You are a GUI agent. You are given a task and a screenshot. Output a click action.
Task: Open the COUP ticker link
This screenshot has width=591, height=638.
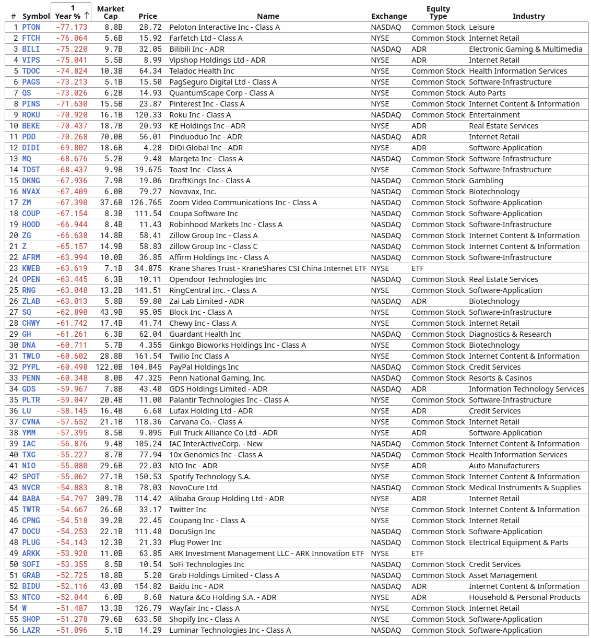[31, 214]
